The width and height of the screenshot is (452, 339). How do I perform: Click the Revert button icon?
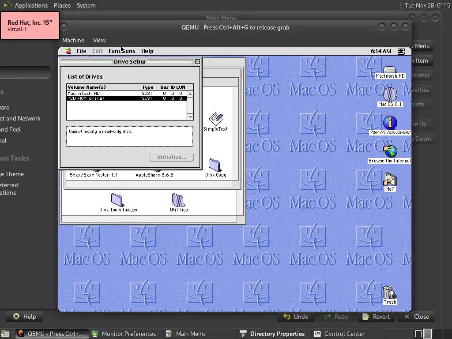pyautogui.click(x=366, y=316)
